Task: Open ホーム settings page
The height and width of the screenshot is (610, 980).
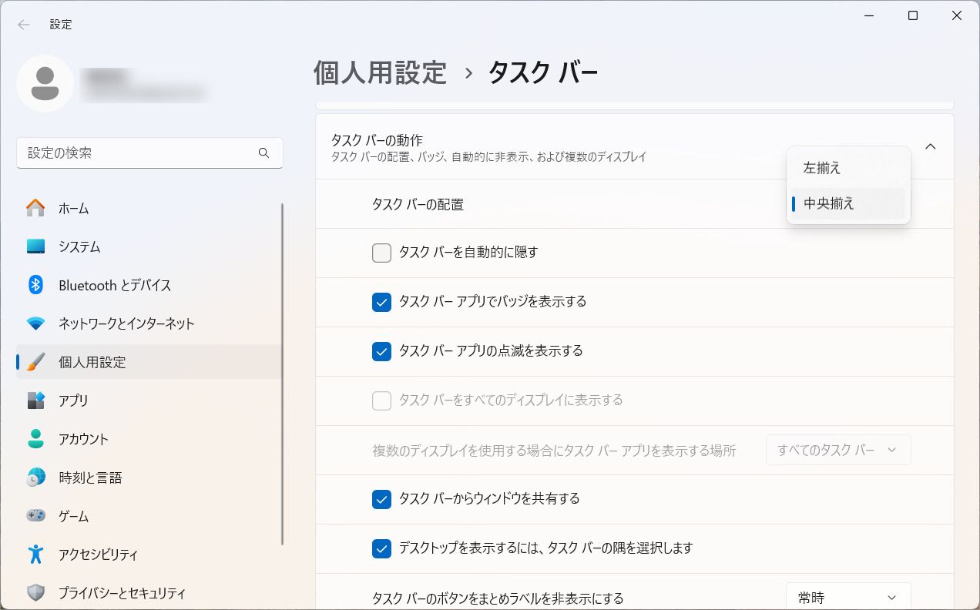Action: coord(149,208)
